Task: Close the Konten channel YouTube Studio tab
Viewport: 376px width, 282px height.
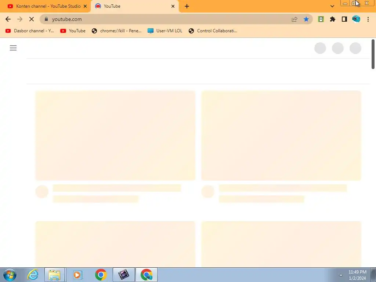Action: tap(85, 6)
